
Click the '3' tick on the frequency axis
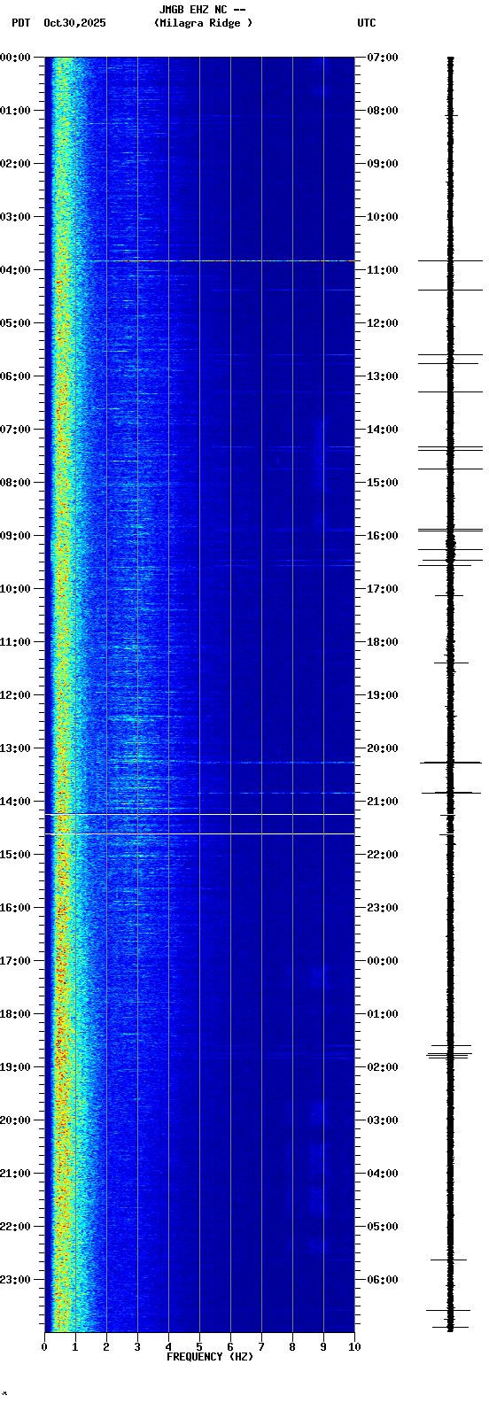pyautogui.click(x=137, y=1347)
